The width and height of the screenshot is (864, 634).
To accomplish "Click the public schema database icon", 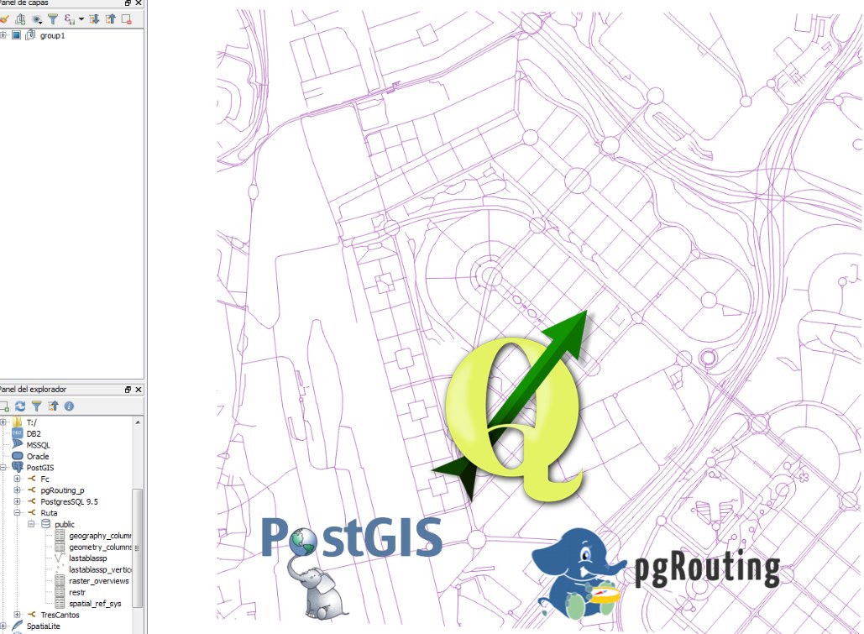I will 45,524.
